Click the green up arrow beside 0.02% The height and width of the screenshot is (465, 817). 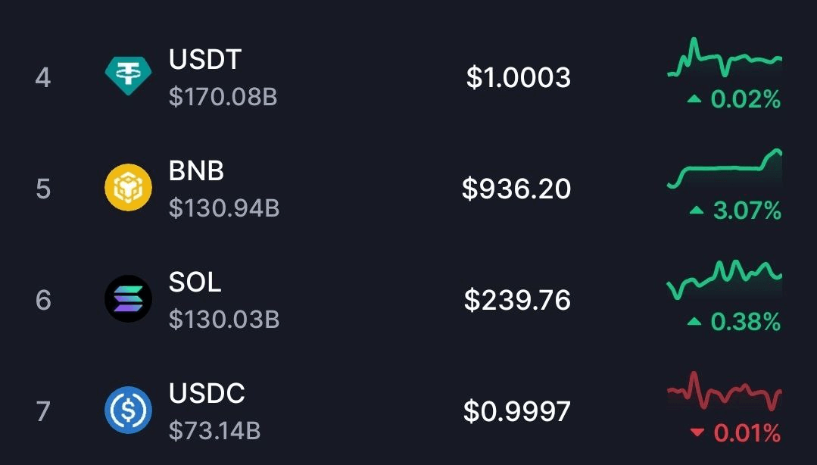[694, 98]
